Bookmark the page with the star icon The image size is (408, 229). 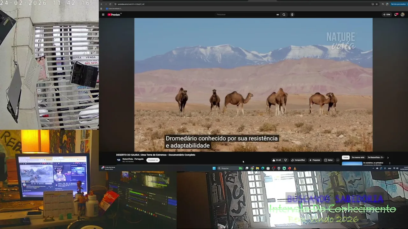pos(377,4)
